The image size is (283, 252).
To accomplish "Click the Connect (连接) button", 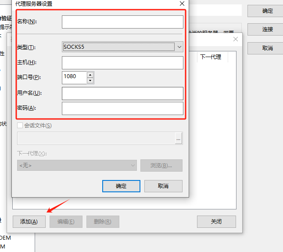I will [268, 29].
